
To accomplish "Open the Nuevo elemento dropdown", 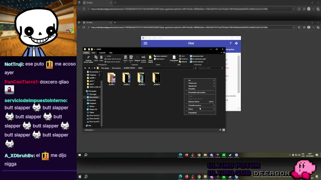I will pyautogui.click(x=161, y=56).
